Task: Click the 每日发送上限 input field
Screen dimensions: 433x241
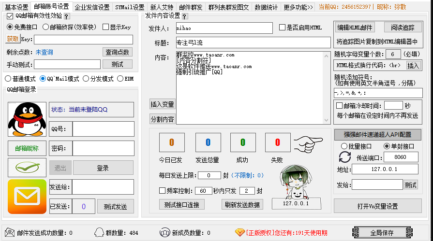Action: [x=209, y=175]
